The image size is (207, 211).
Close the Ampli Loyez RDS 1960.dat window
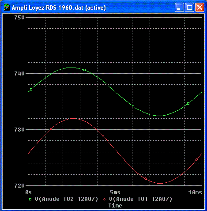[x=199, y=7]
